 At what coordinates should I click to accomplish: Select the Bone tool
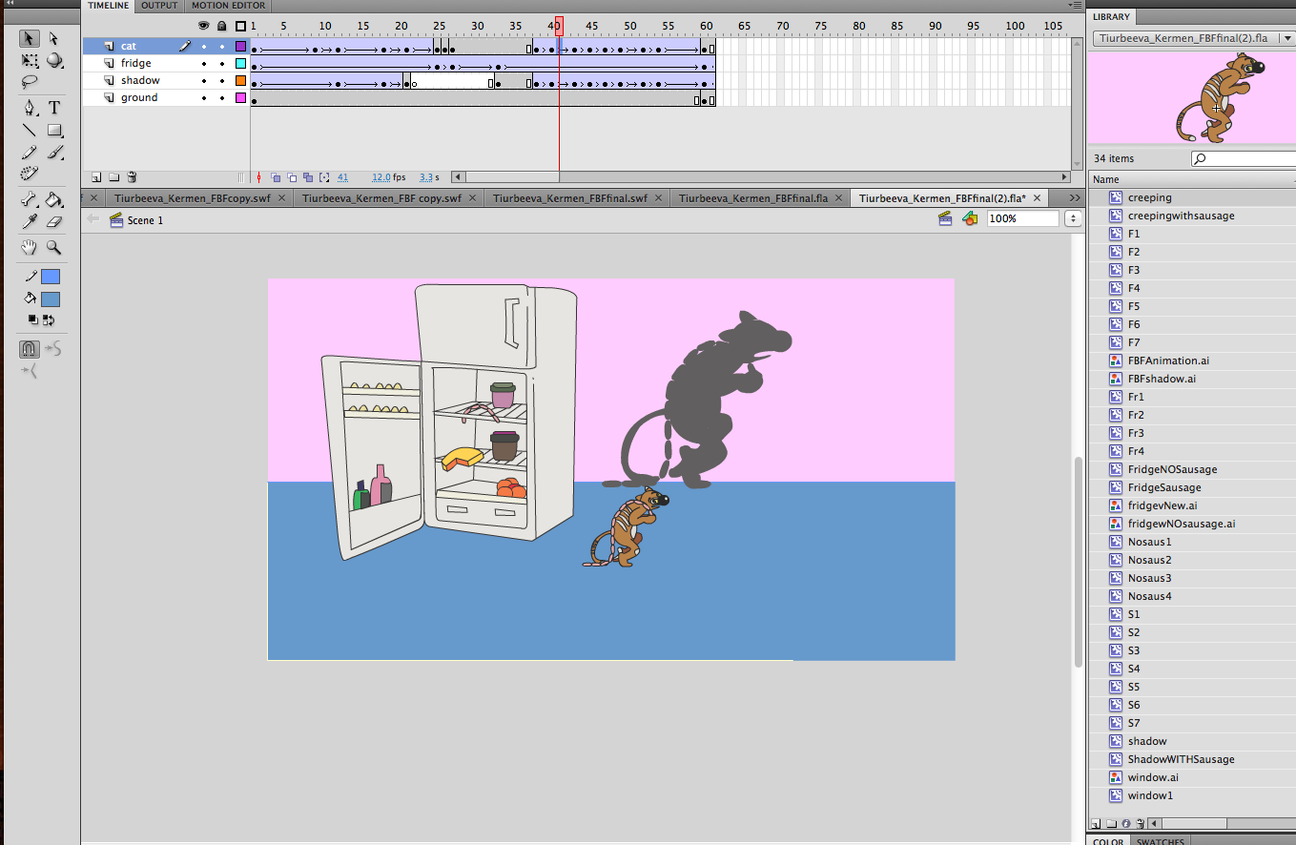click(x=30, y=199)
